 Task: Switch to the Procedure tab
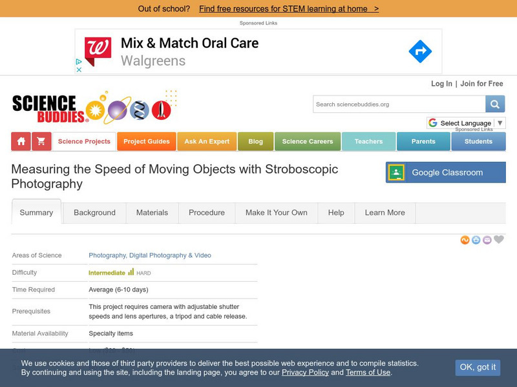(207, 213)
